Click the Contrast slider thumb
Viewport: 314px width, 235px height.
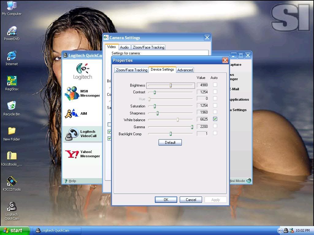(x=155, y=92)
